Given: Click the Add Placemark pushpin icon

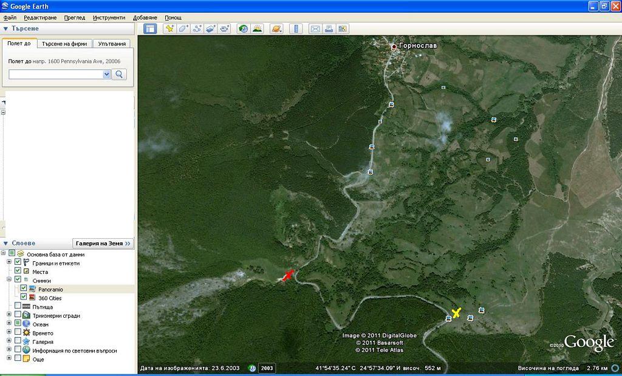Looking at the screenshot, I should (170, 29).
